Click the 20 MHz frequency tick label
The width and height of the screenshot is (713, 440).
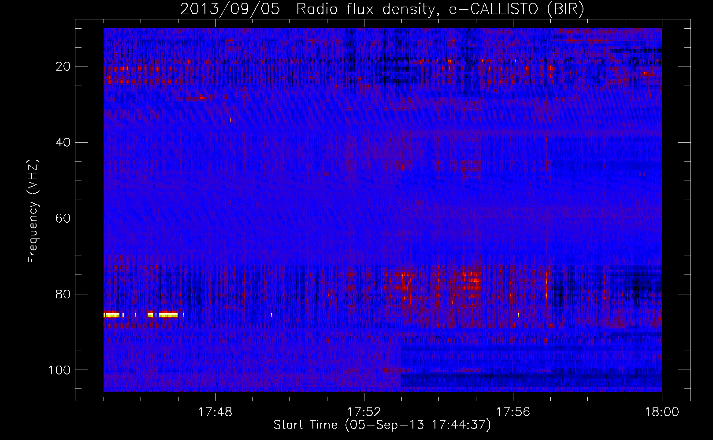[x=63, y=66]
